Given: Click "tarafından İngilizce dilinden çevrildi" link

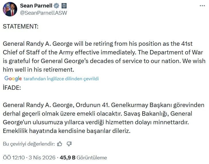Looking at the screenshot, I should [x=61, y=79].
